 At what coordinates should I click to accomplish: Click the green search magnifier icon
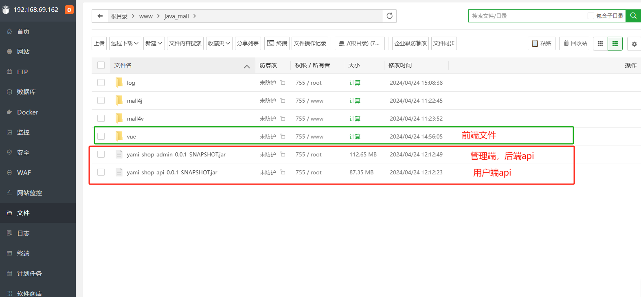coord(633,16)
